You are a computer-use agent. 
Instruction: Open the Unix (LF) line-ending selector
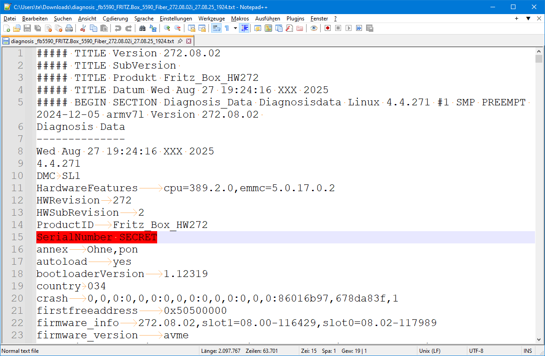click(430, 351)
